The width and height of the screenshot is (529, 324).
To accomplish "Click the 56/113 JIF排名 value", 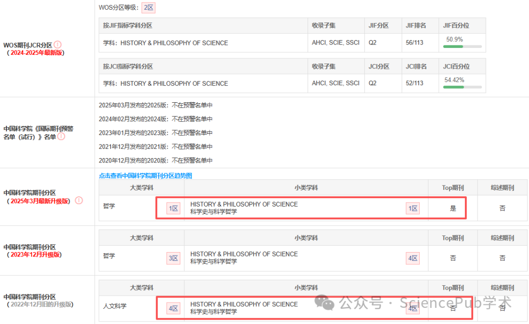I will 414,43.
